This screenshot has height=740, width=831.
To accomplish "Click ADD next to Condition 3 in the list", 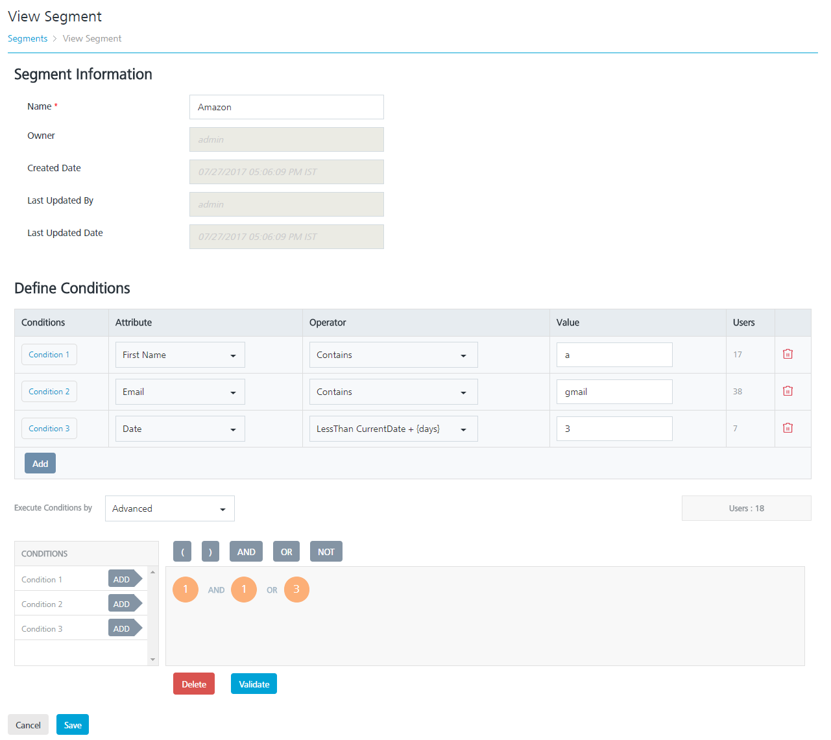I will 123,628.
